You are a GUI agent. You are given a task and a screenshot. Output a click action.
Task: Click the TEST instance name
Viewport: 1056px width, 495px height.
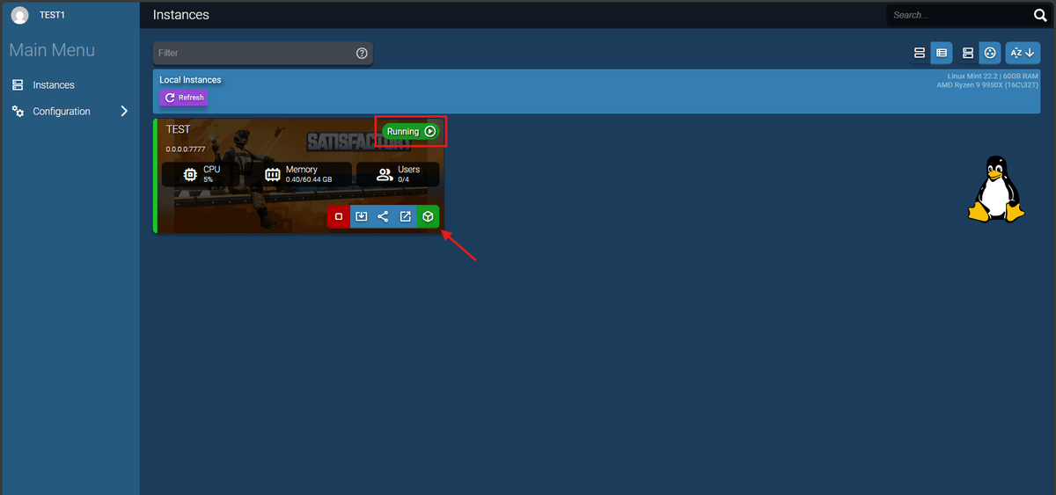[x=178, y=129]
